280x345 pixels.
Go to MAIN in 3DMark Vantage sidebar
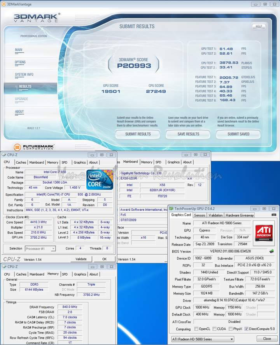(19, 50)
